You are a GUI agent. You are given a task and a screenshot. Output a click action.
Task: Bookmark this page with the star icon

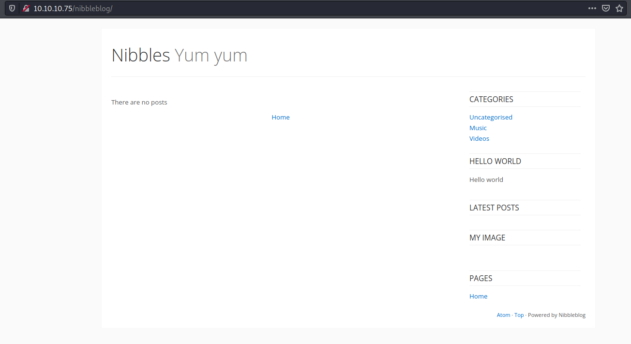[619, 8]
